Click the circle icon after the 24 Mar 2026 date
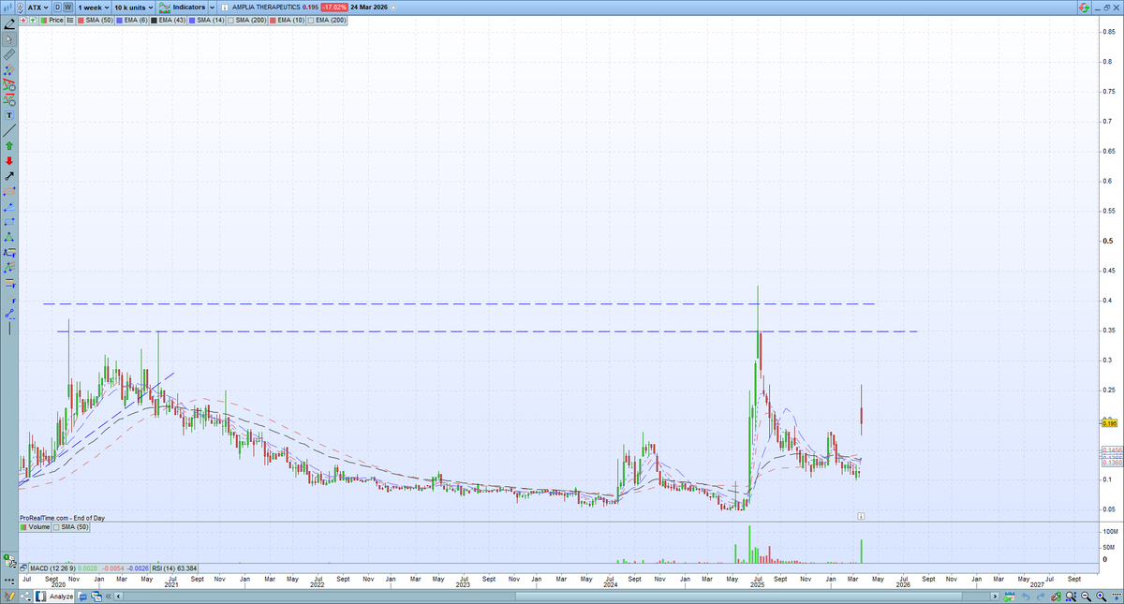Image resolution: width=1124 pixels, height=604 pixels. [x=395, y=7]
